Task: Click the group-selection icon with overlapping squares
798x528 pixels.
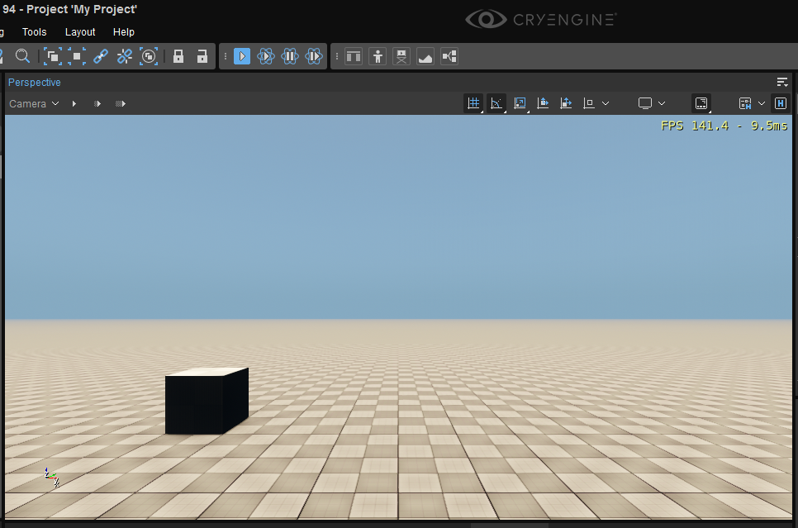Action: click(x=52, y=56)
